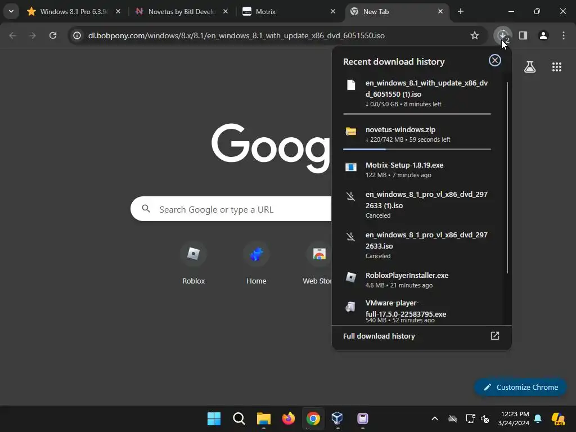Open the Windows Start button
This screenshot has height=432, width=576.
pyautogui.click(x=214, y=418)
